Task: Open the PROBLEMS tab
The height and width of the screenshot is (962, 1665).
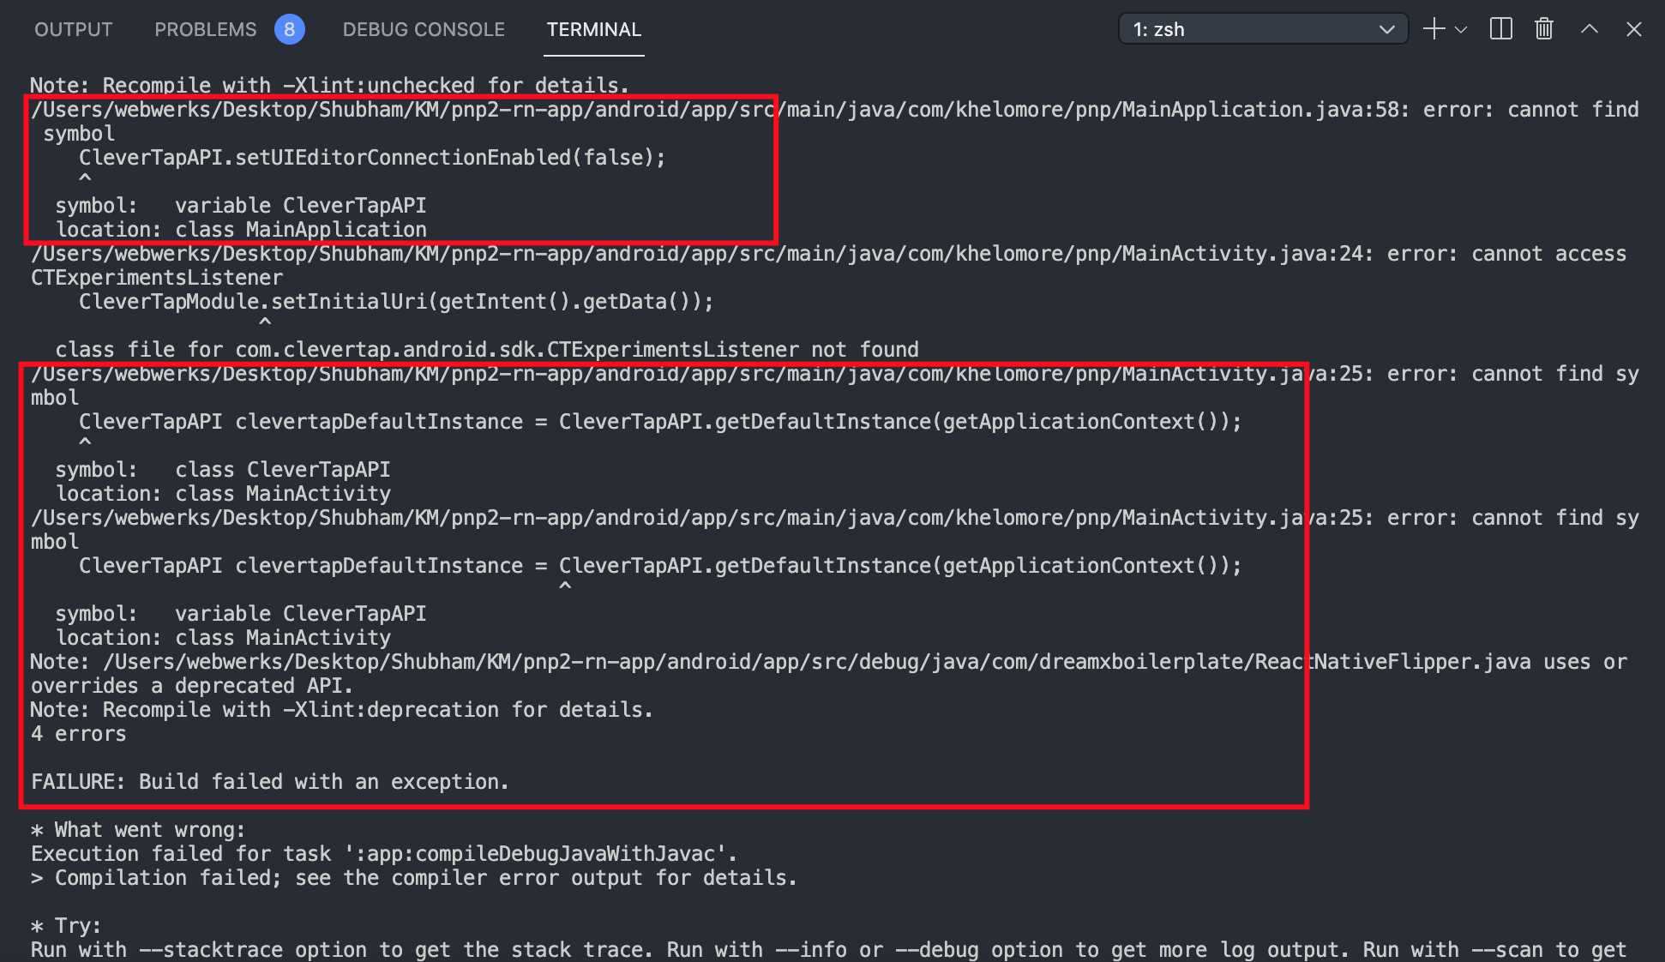Action: [x=205, y=28]
